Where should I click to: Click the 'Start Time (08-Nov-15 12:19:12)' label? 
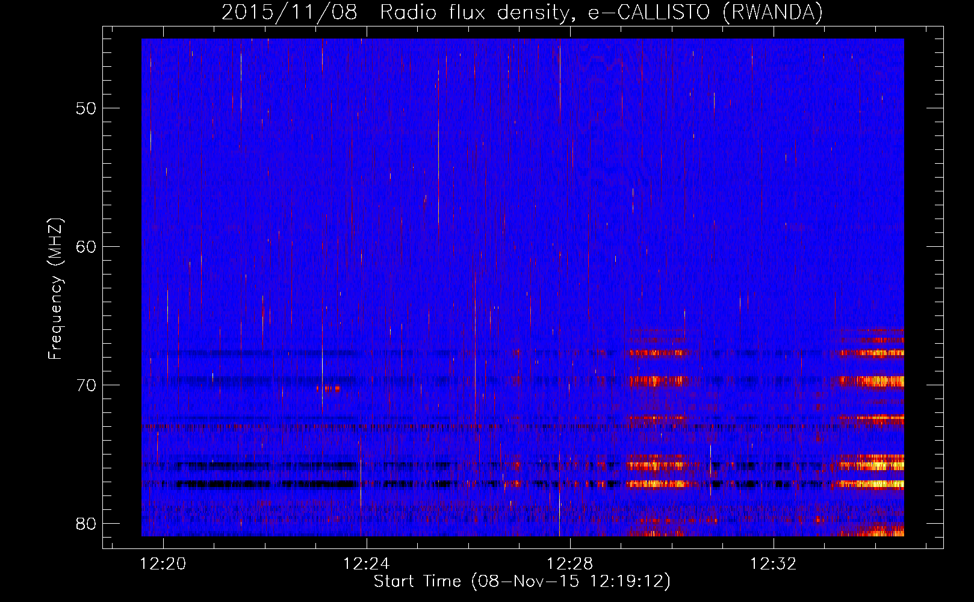pos(522,582)
